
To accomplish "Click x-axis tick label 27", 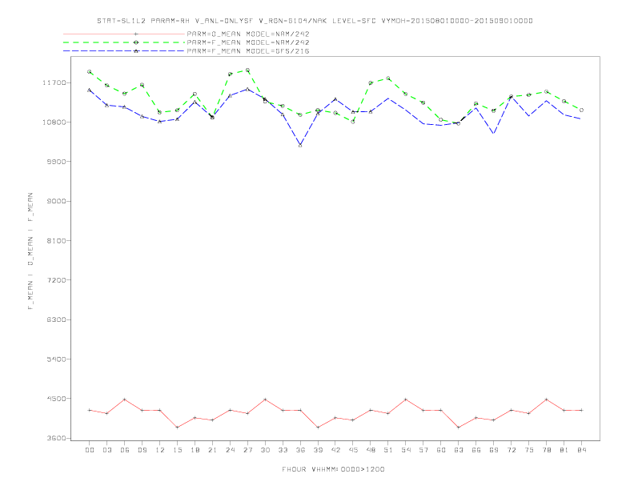I will [247, 450].
